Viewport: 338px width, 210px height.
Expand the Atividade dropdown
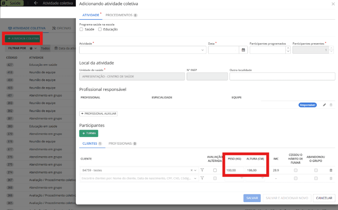tap(203, 50)
